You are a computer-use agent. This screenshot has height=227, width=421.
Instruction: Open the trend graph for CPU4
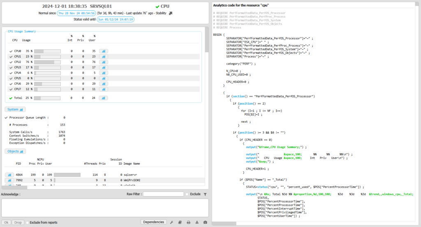click(x=103, y=73)
